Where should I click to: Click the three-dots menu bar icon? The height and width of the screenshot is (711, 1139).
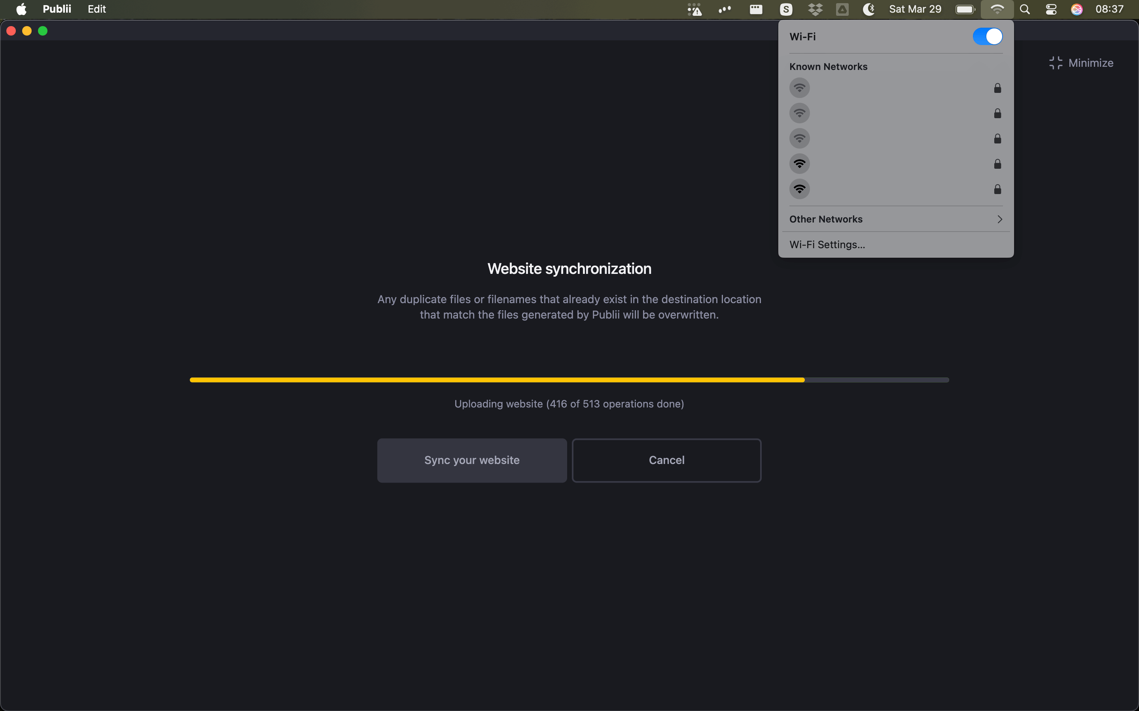pyautogui.click(x=725, y=9)
